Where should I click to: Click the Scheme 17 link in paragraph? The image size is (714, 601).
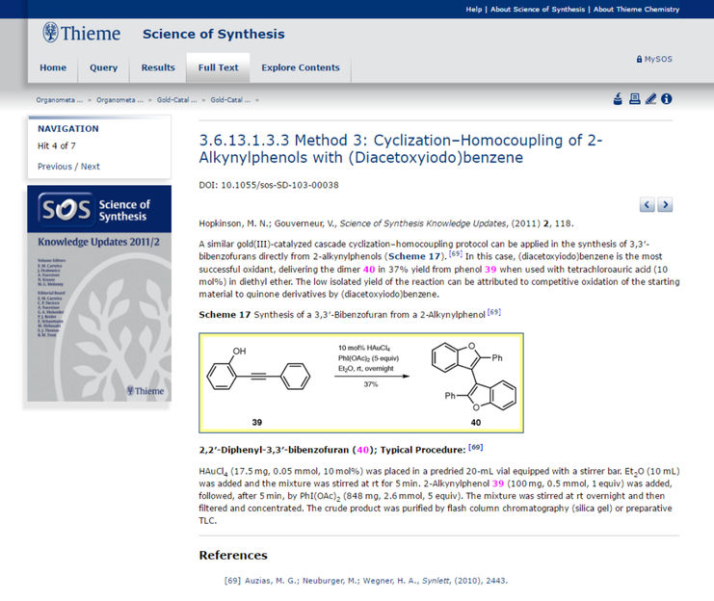(x=414, y=256)
